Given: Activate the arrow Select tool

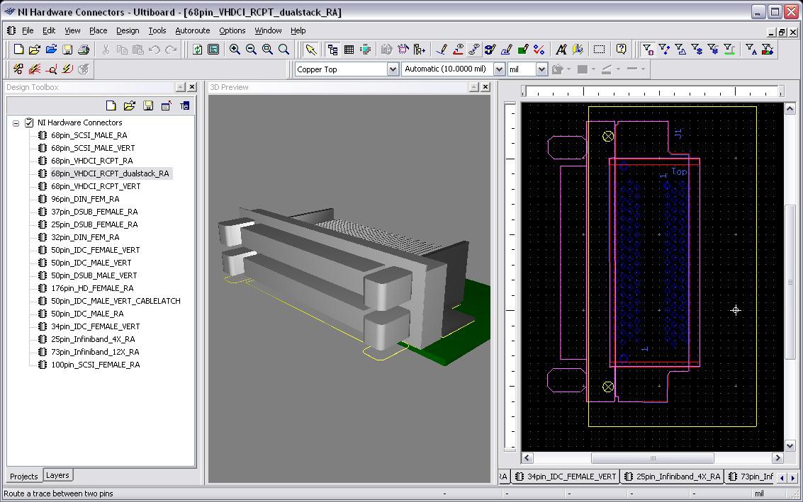Looking at the screenshot, I should 310,49.
